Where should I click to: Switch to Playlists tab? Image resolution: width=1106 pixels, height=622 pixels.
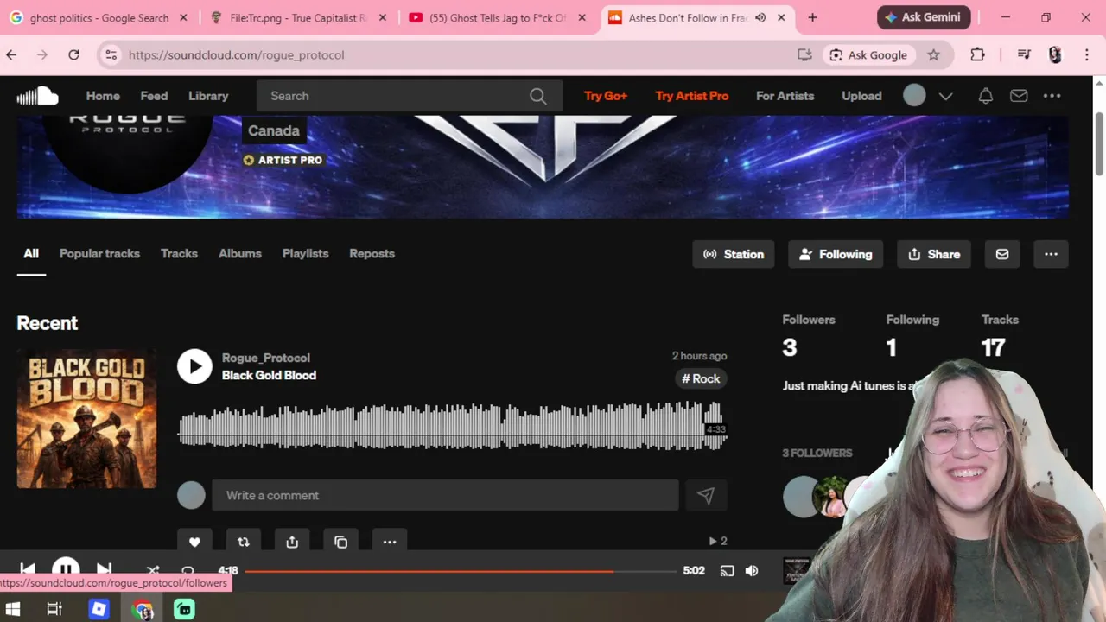(305, 253)
